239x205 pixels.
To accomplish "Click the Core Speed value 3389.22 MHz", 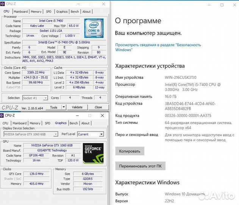I will (x=36, y=73).
